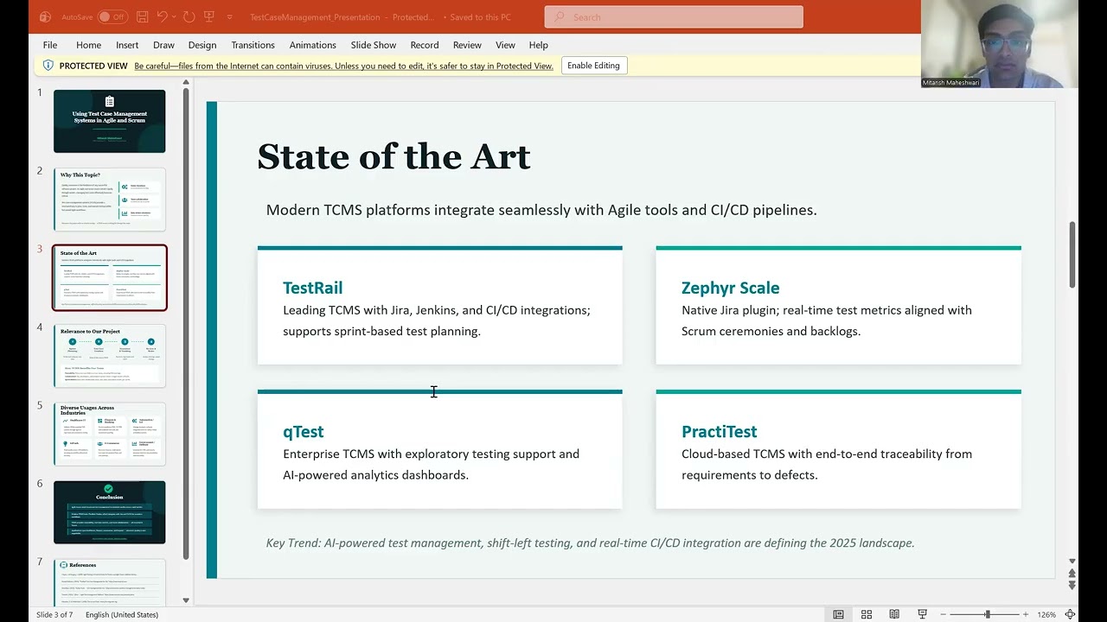Click the 'English (United States)' language indicator
The height and width of the screenshot is (622, 1107).
pyautogui.click(x=120, y=614)
